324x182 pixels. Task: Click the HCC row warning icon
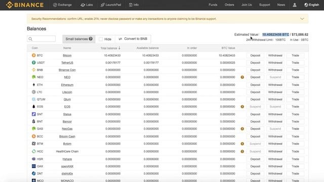click(242, 152)
